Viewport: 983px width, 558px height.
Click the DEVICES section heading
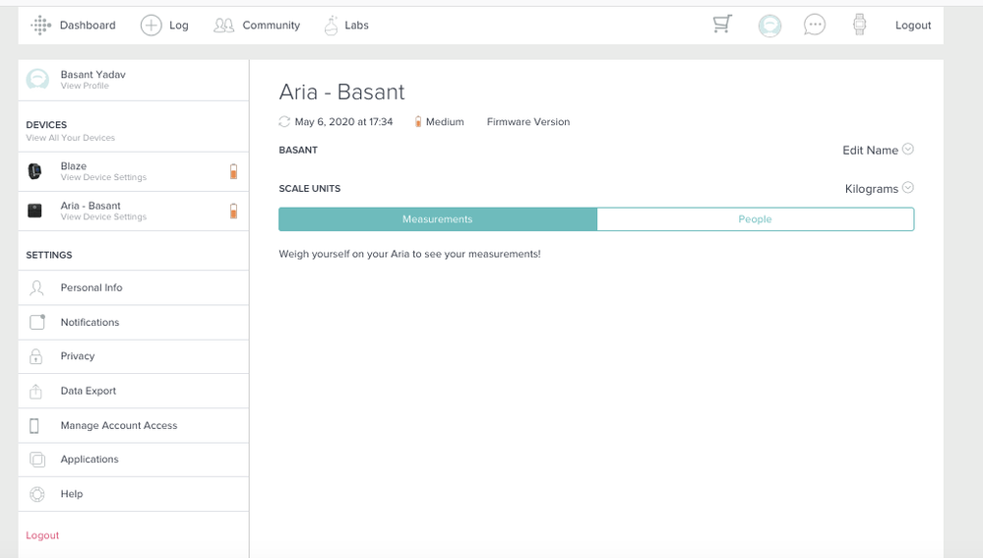[46, 125]
